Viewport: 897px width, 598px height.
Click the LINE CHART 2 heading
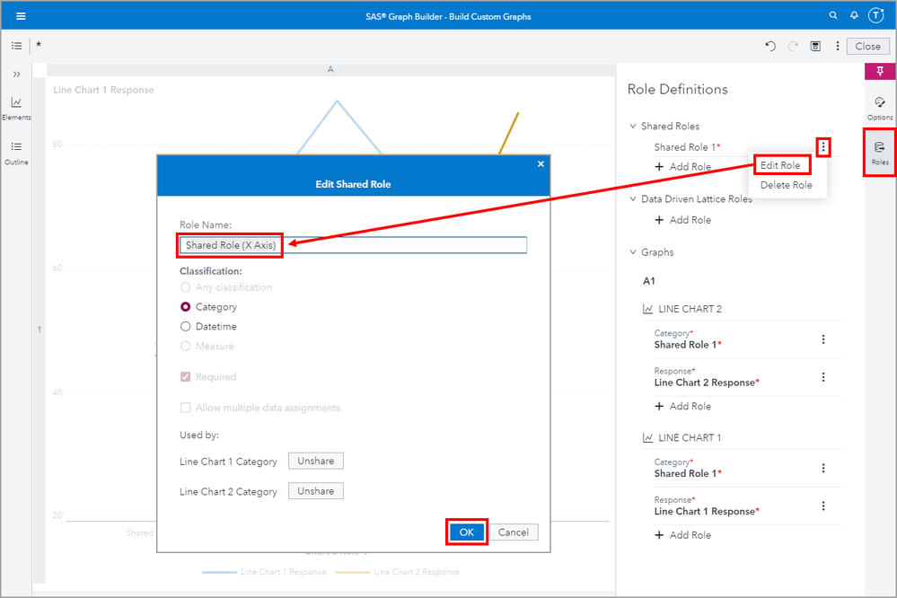pos(690,309)
